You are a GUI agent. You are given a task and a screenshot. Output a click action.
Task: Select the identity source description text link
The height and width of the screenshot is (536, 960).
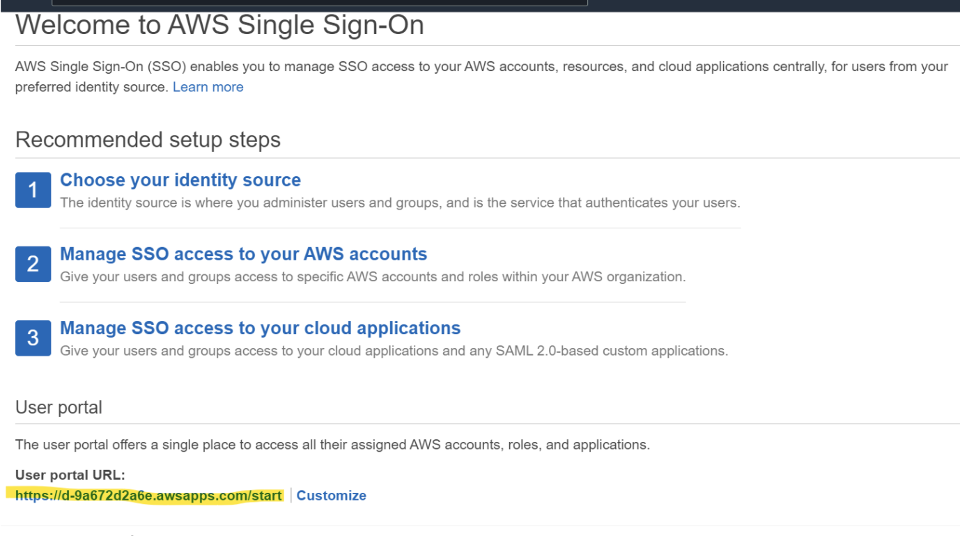point(208,86)
